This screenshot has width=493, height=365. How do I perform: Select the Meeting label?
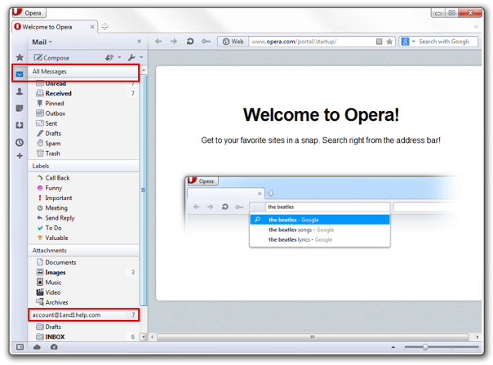83,208
